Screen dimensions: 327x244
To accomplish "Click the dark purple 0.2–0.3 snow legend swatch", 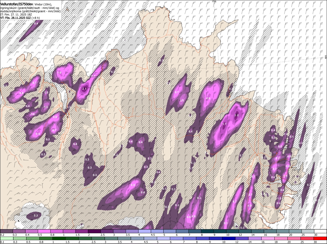I will pos(7,231).
